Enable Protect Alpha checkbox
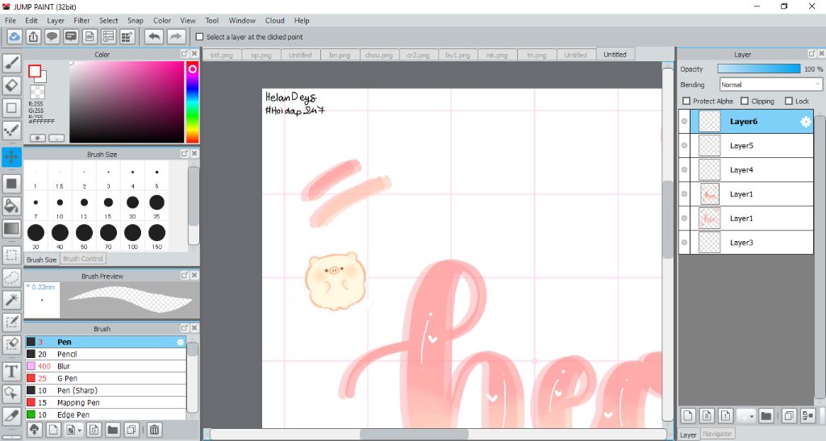 point(686,101)
